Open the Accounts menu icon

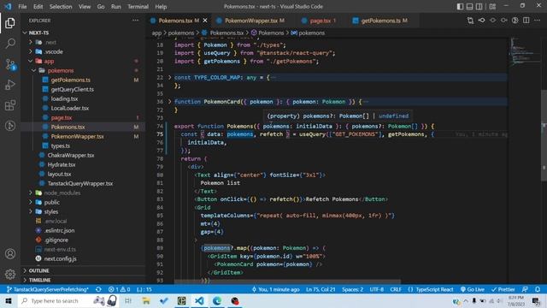(10, 254)
